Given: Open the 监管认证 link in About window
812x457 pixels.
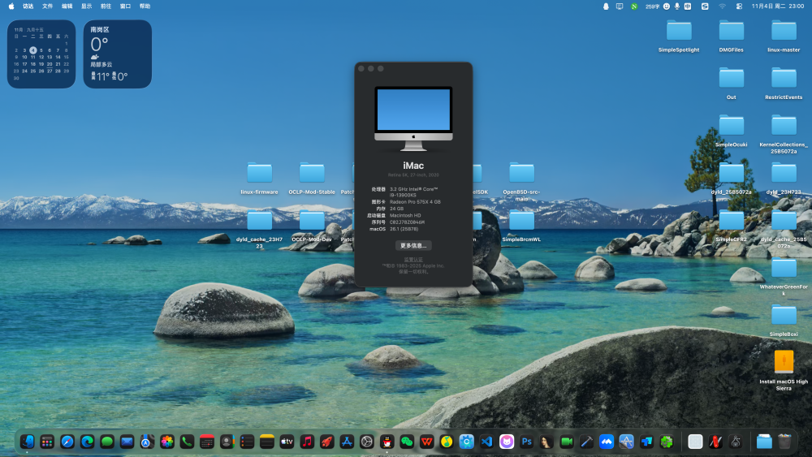Looking at the screenshot, I should coord(413,259).
